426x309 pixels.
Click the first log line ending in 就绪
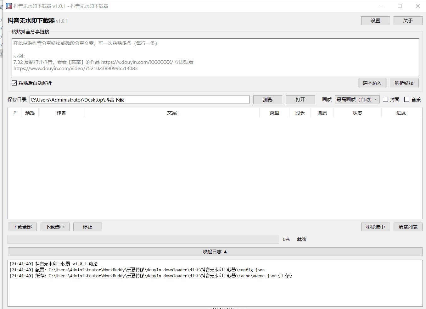coord(54,264)
